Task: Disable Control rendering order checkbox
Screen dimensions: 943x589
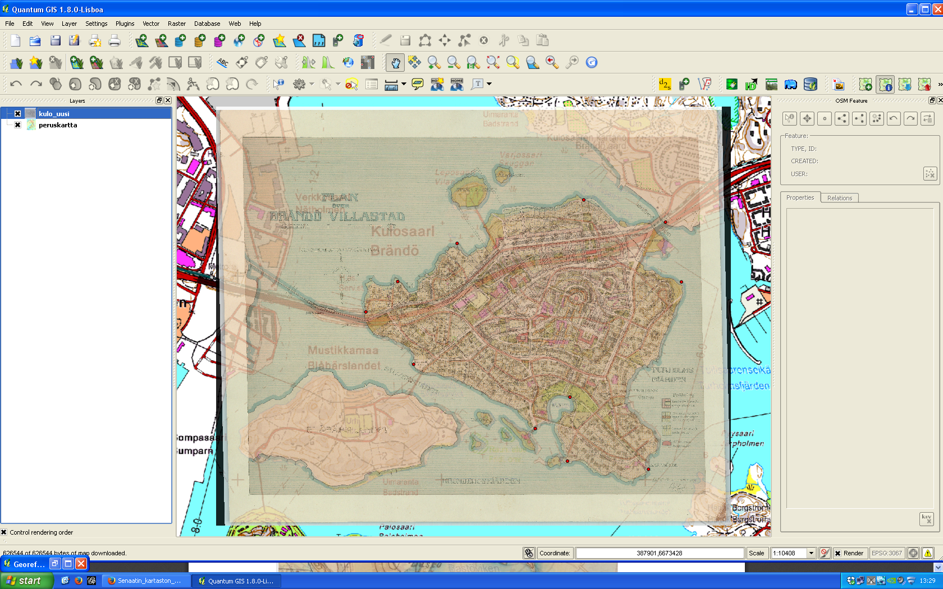Action: 4,532
